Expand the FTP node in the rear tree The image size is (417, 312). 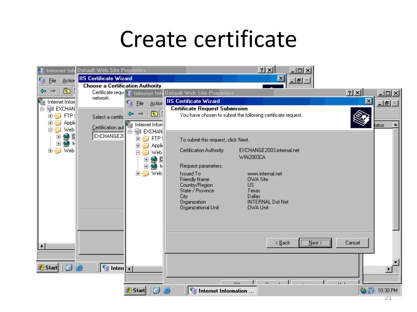(x=50, y=116)
